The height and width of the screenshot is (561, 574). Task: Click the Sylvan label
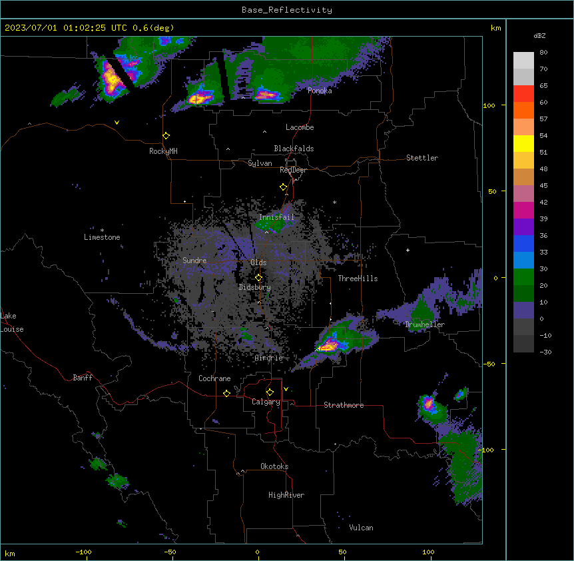(x=260, y=163)
